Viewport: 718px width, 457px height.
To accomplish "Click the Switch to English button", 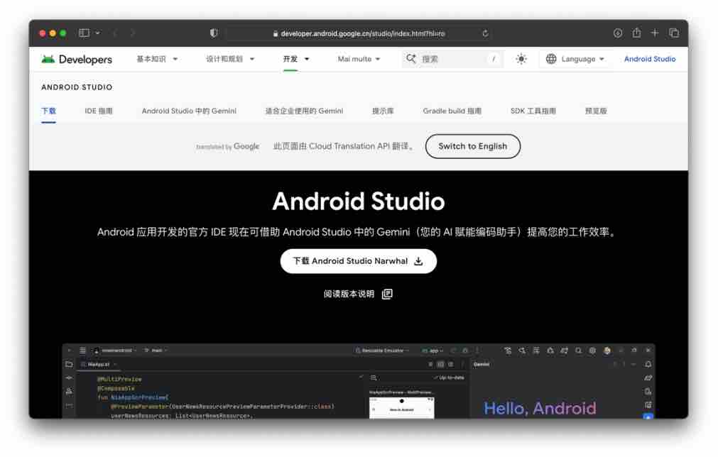I will (x=472, y=146).
